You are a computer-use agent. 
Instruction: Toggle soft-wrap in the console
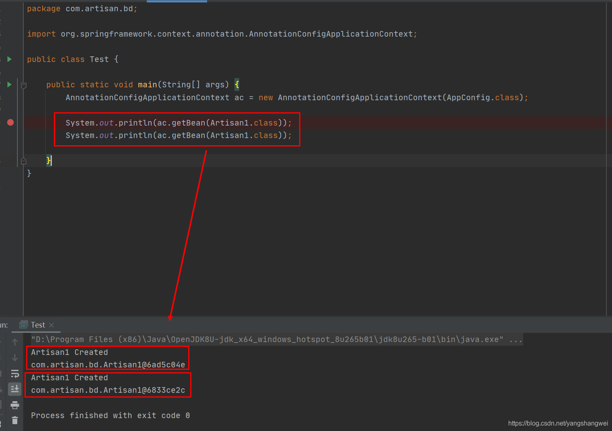click(x=15, y=373)
